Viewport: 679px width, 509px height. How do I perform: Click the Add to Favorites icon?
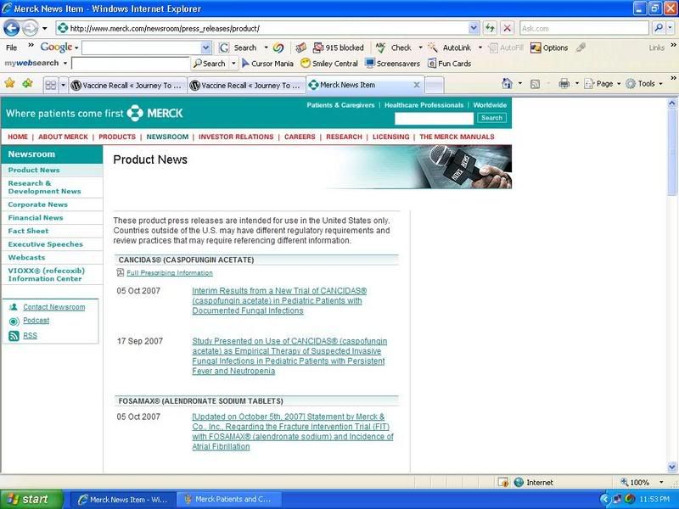click(27, 83)
